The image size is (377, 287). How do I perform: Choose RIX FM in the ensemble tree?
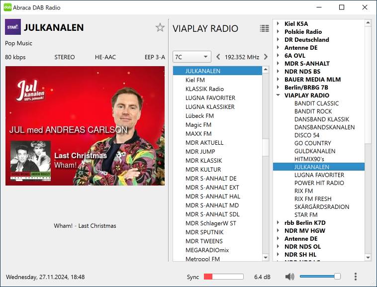point(303,191)
